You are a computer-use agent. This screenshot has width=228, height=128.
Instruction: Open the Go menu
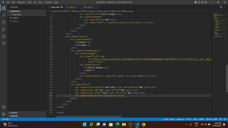click(x=35, y=2)
